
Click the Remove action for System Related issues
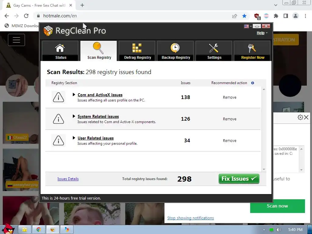click(x=230, y=119)
